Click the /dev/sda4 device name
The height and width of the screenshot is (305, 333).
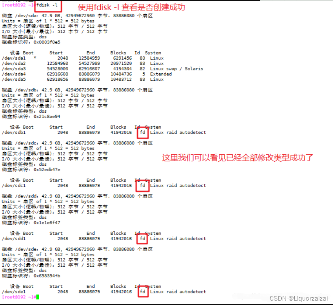pyautogui.click(x=14, y=74)
